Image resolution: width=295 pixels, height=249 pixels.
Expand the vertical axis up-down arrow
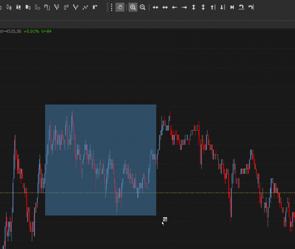tap(194, 7)
